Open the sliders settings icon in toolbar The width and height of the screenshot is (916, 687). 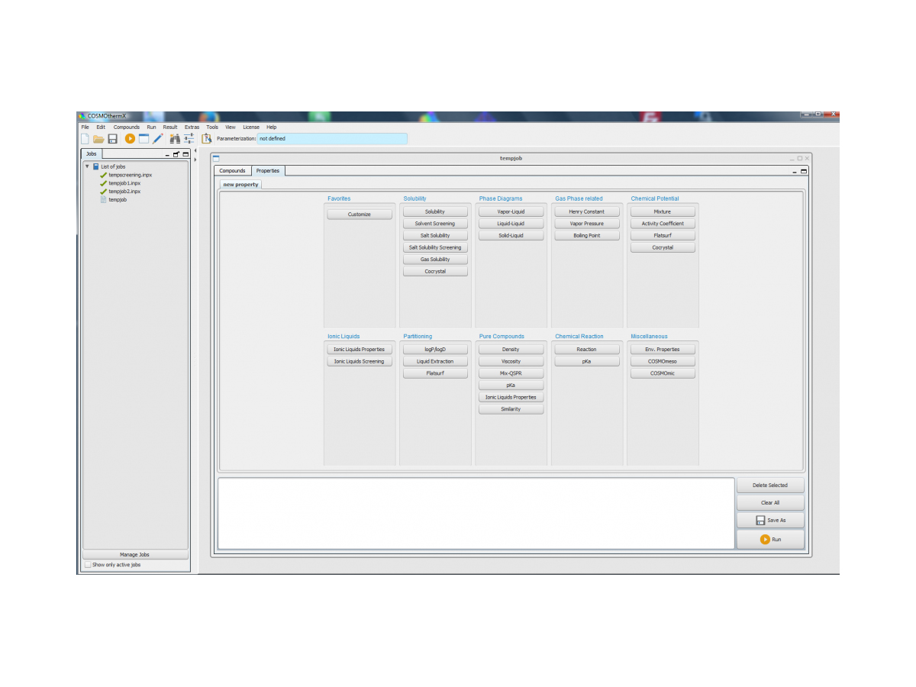click(189, 139)
